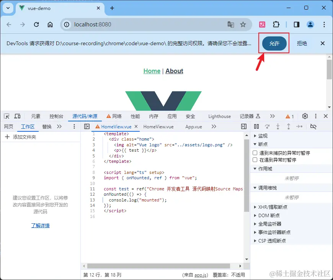Deactivate all breakpoints

coord(313,126)
